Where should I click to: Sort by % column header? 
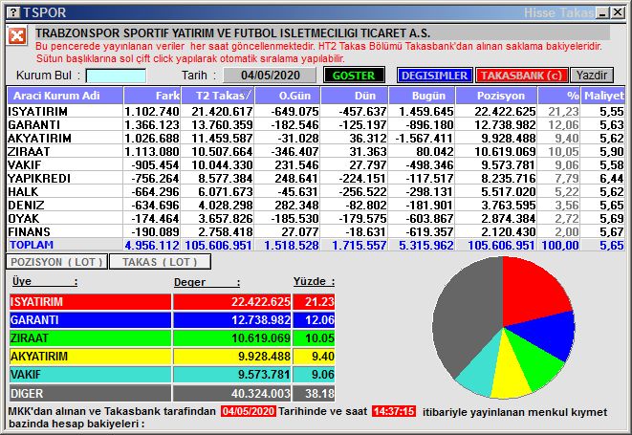559,96
